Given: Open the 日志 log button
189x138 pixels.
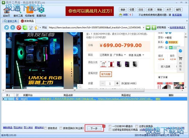Looking at the screenshot, I should [x=141, y=10].
